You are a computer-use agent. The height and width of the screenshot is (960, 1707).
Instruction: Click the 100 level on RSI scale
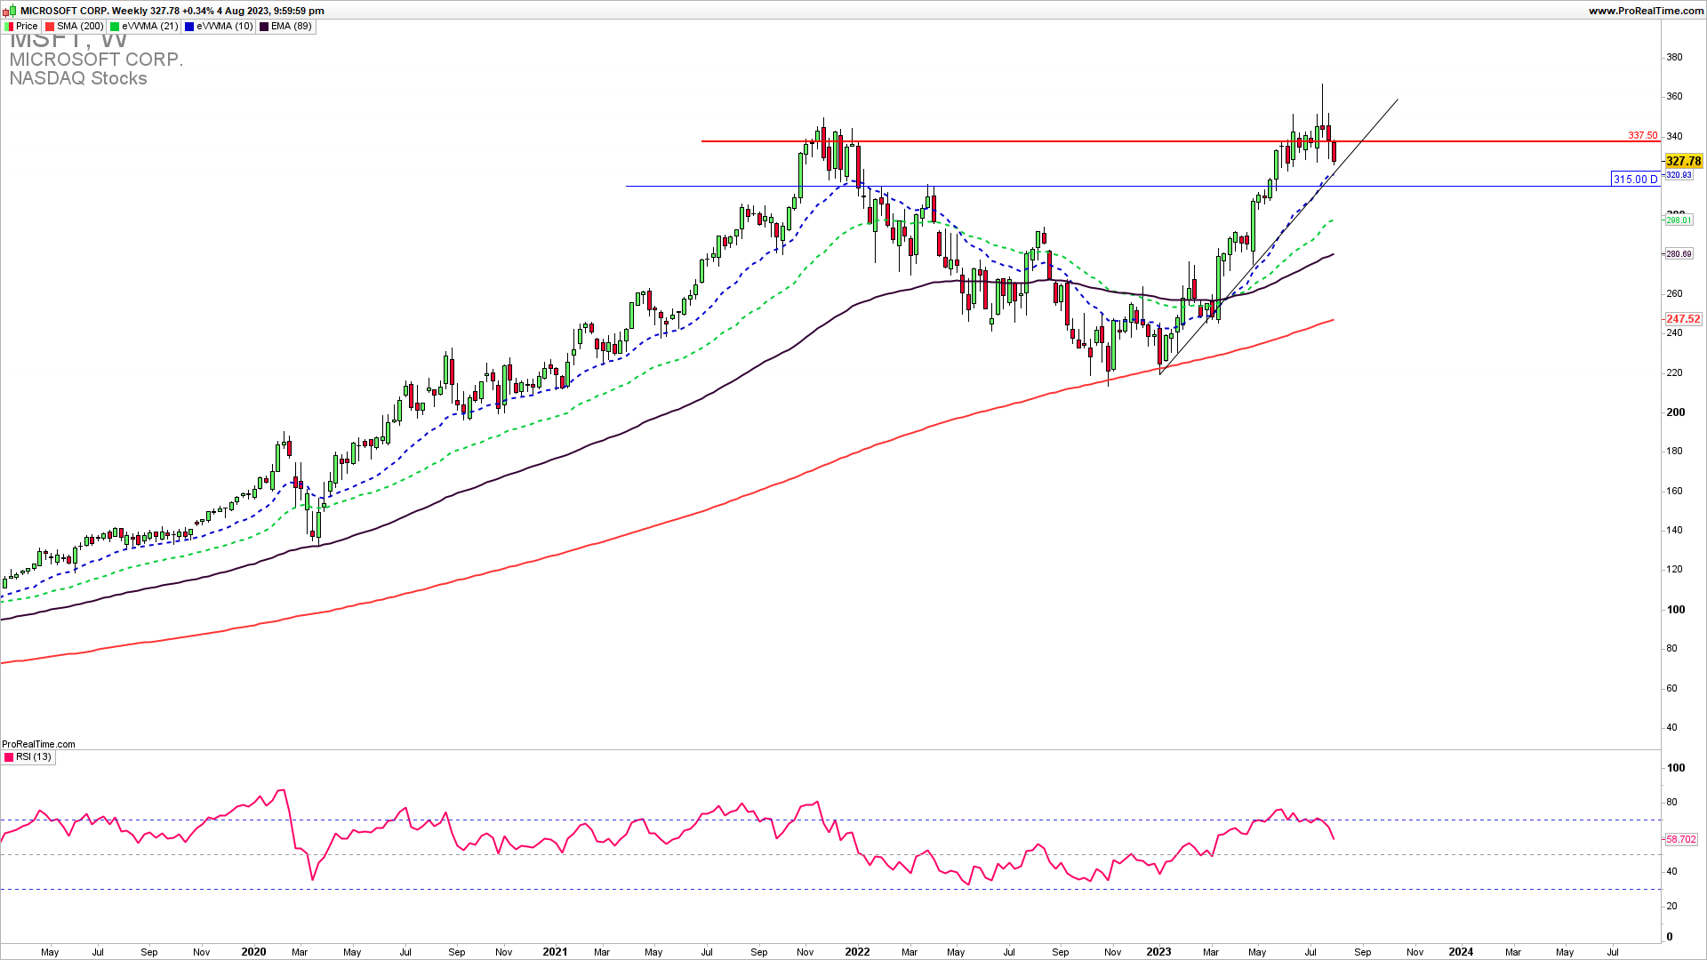(1675, 768)
